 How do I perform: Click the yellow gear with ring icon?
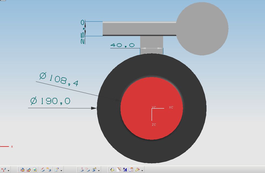pyautogui.click(x=113, y=169)
